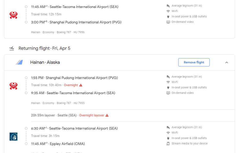The image size is (240, 153).
Task: Click the combined airline logo next to Hainan · Alaska
Action: (x=19, y=62)
